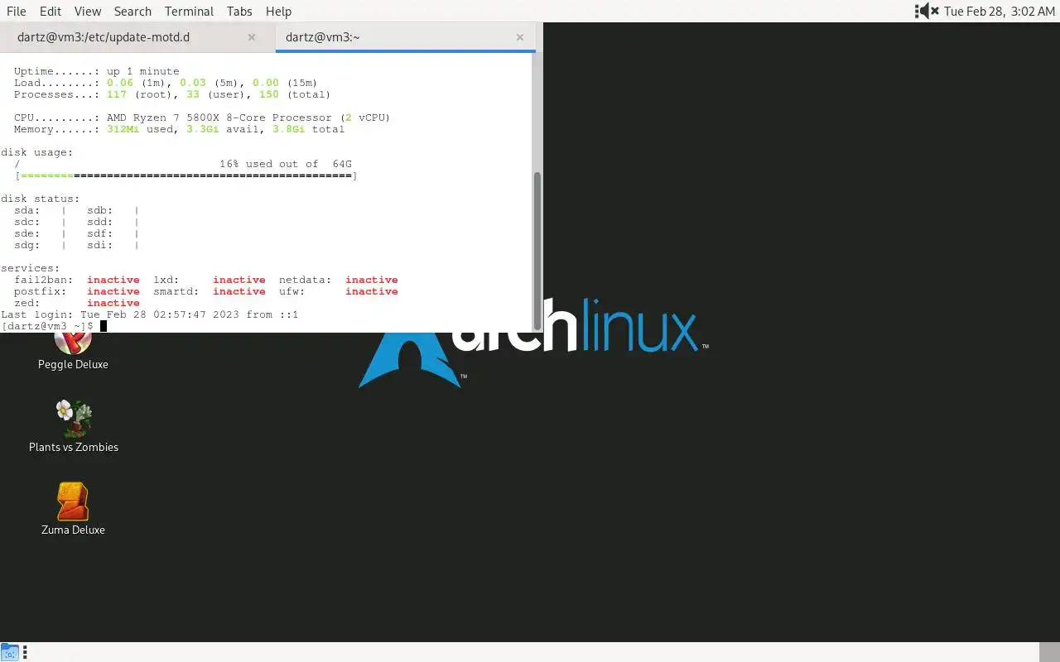Image resolution: width=1060 pixels, height=662 pixels.
Task: Open the View menu
Action: click(88, 11)
